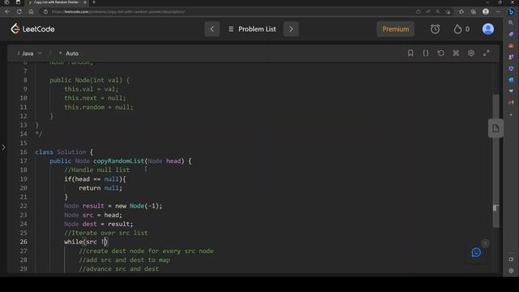This screenshot has width=519, height=292.
Task: Click the browser profile picture icon
Action: tap(486, 11)
